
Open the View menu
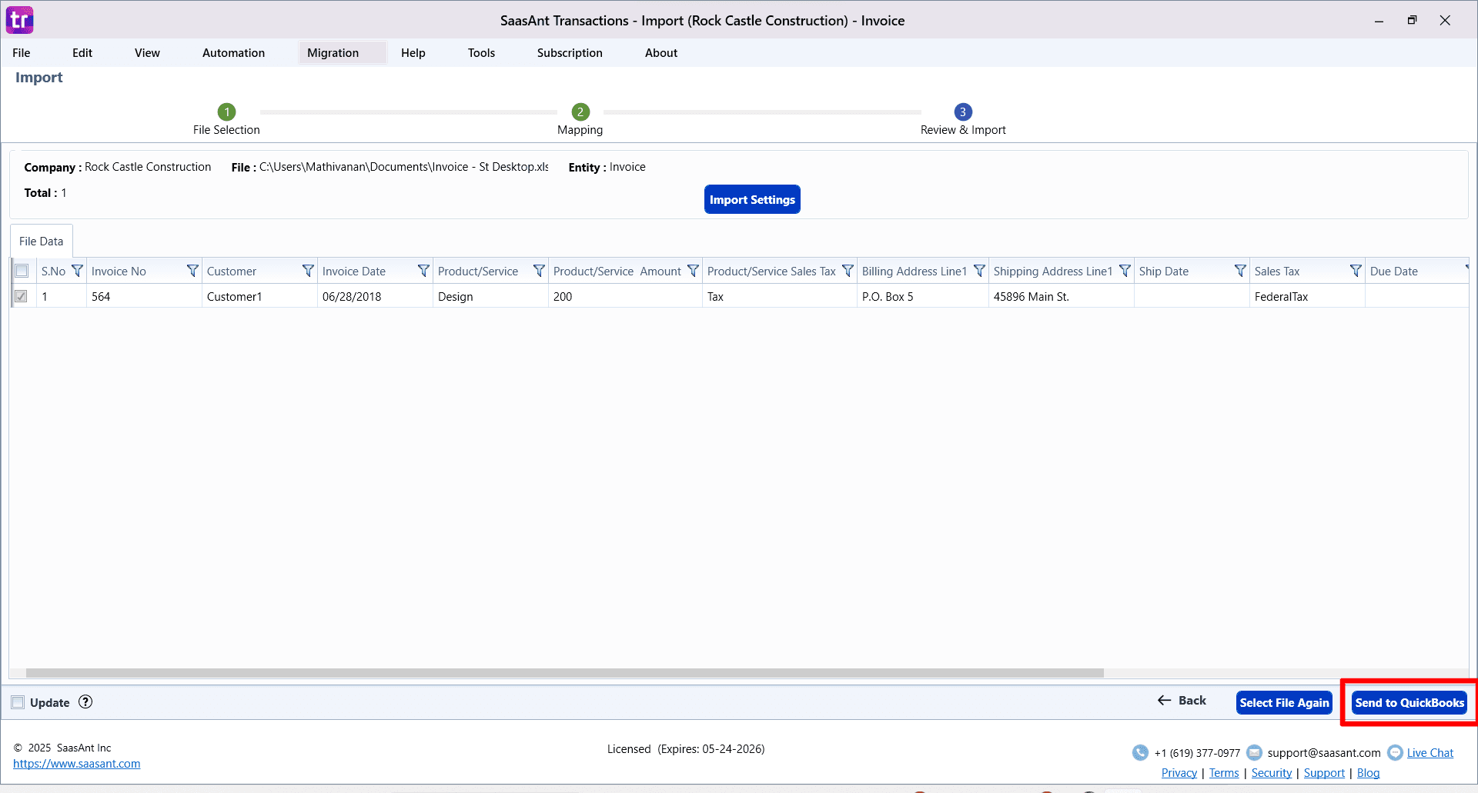[x=147, y=53]
